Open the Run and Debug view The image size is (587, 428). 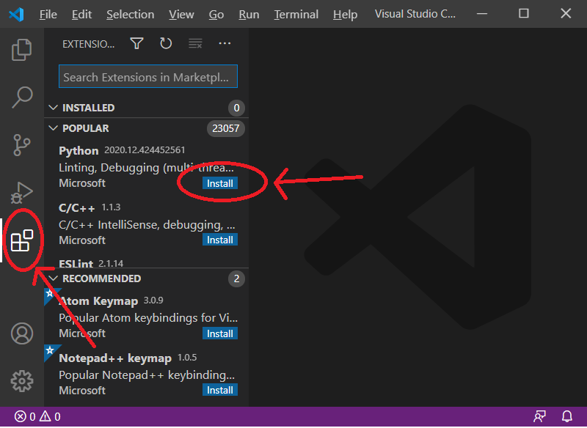tap(22, 193)
